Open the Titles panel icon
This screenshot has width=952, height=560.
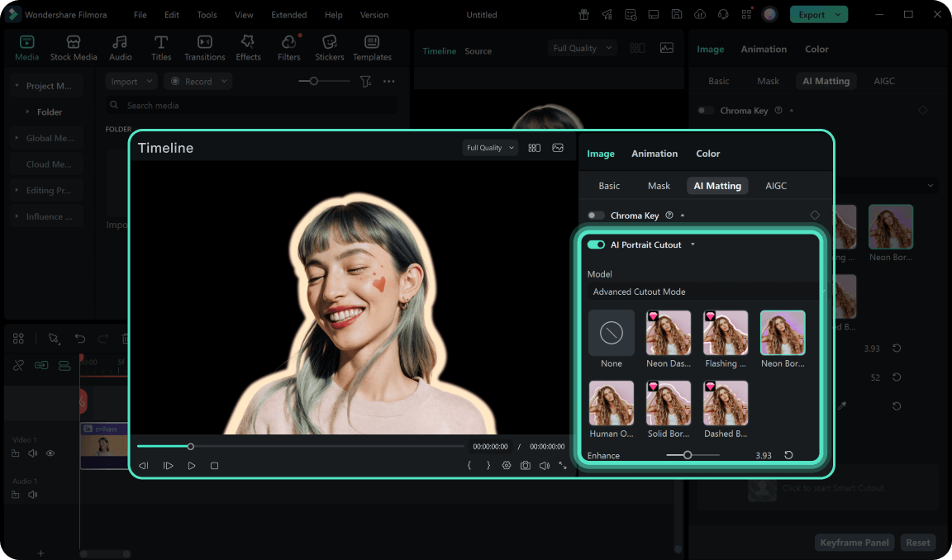coord(161,48)
